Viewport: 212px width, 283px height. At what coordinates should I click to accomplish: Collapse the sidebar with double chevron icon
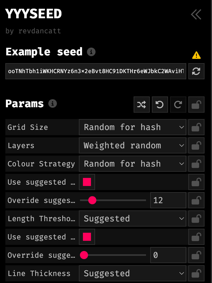[x=196, y=15]
